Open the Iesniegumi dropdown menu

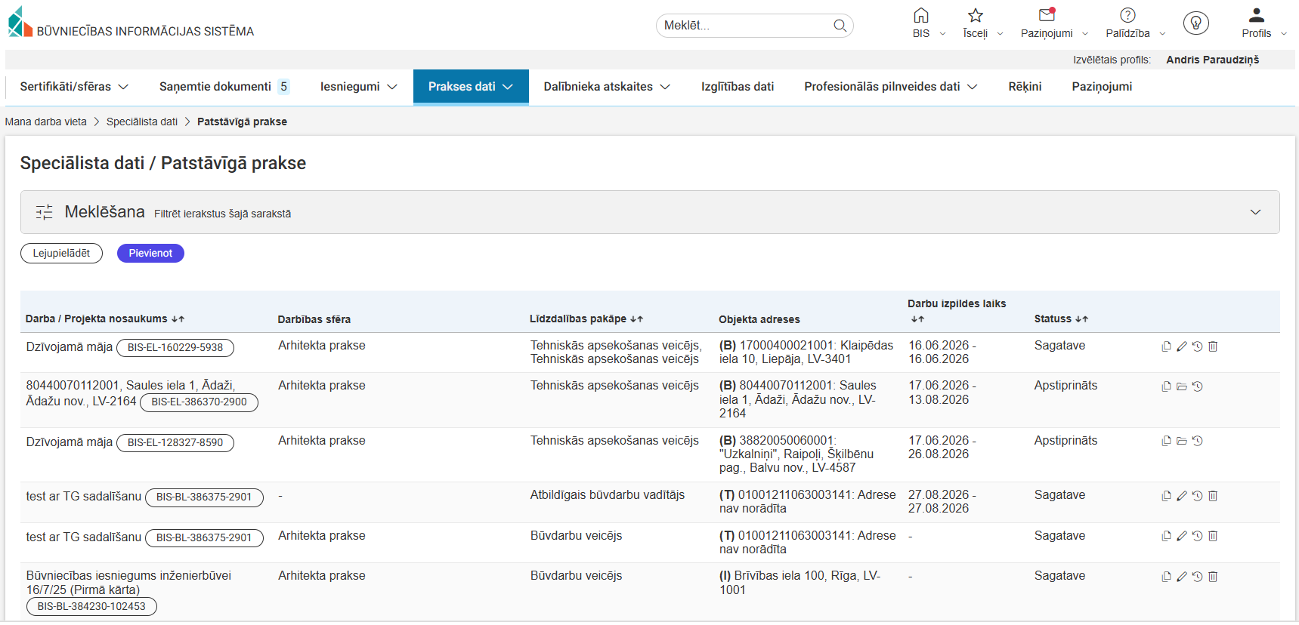click(x=358, y=87)
